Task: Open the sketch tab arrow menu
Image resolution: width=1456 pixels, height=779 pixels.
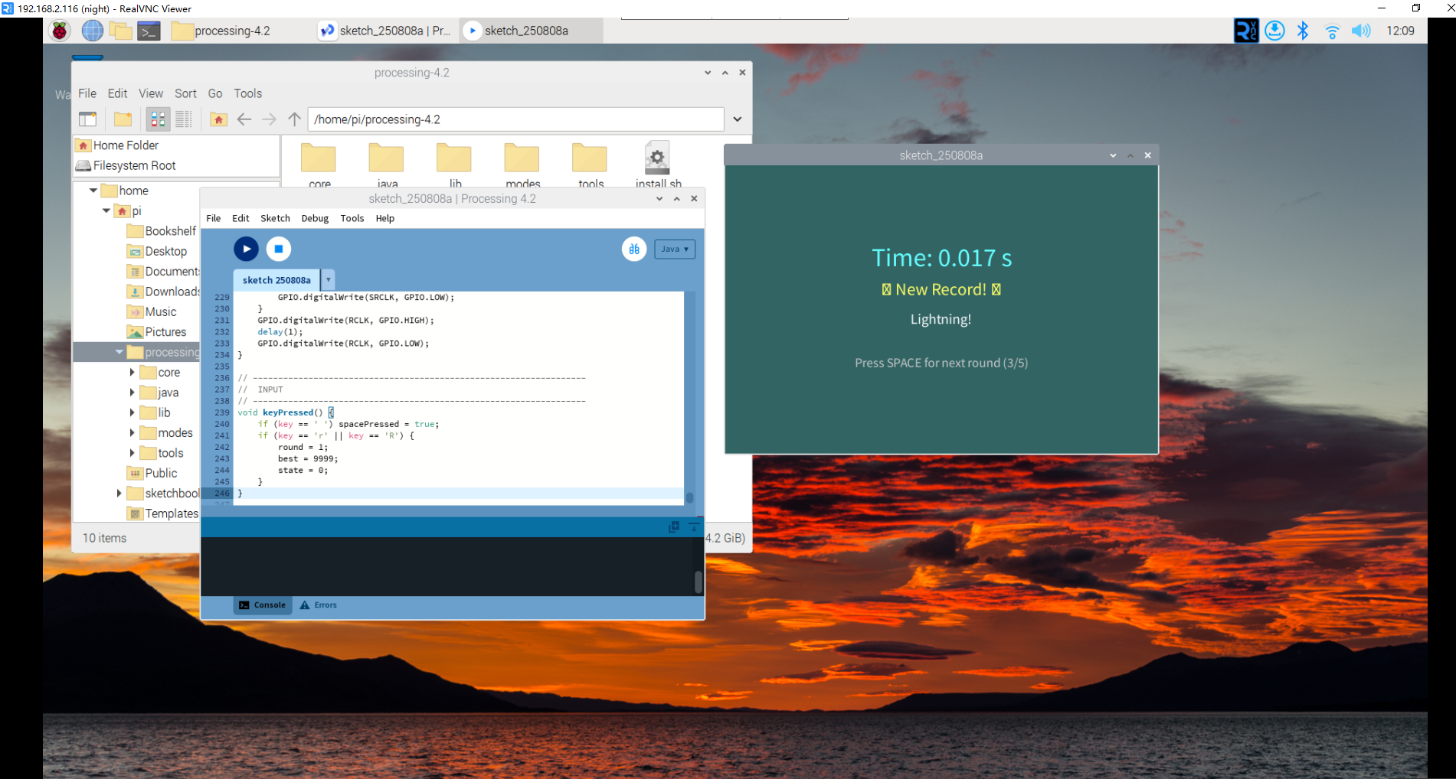Action: click(329, 280)
